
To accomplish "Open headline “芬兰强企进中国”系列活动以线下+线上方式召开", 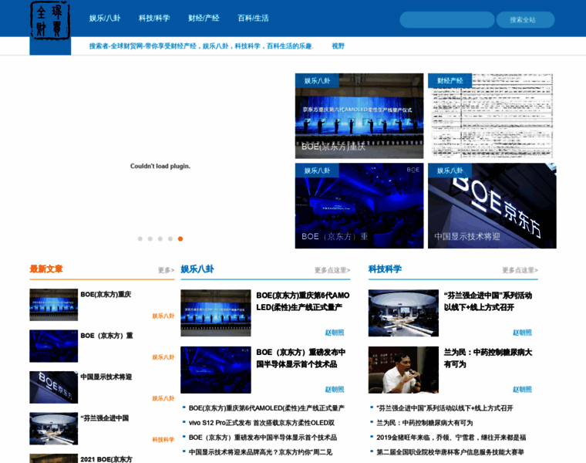I will [x=488, y=301].
